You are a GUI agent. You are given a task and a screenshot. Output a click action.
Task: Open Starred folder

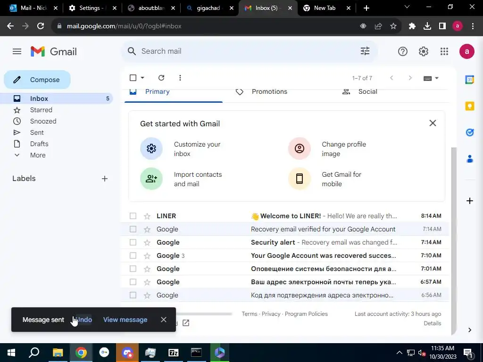41,110
